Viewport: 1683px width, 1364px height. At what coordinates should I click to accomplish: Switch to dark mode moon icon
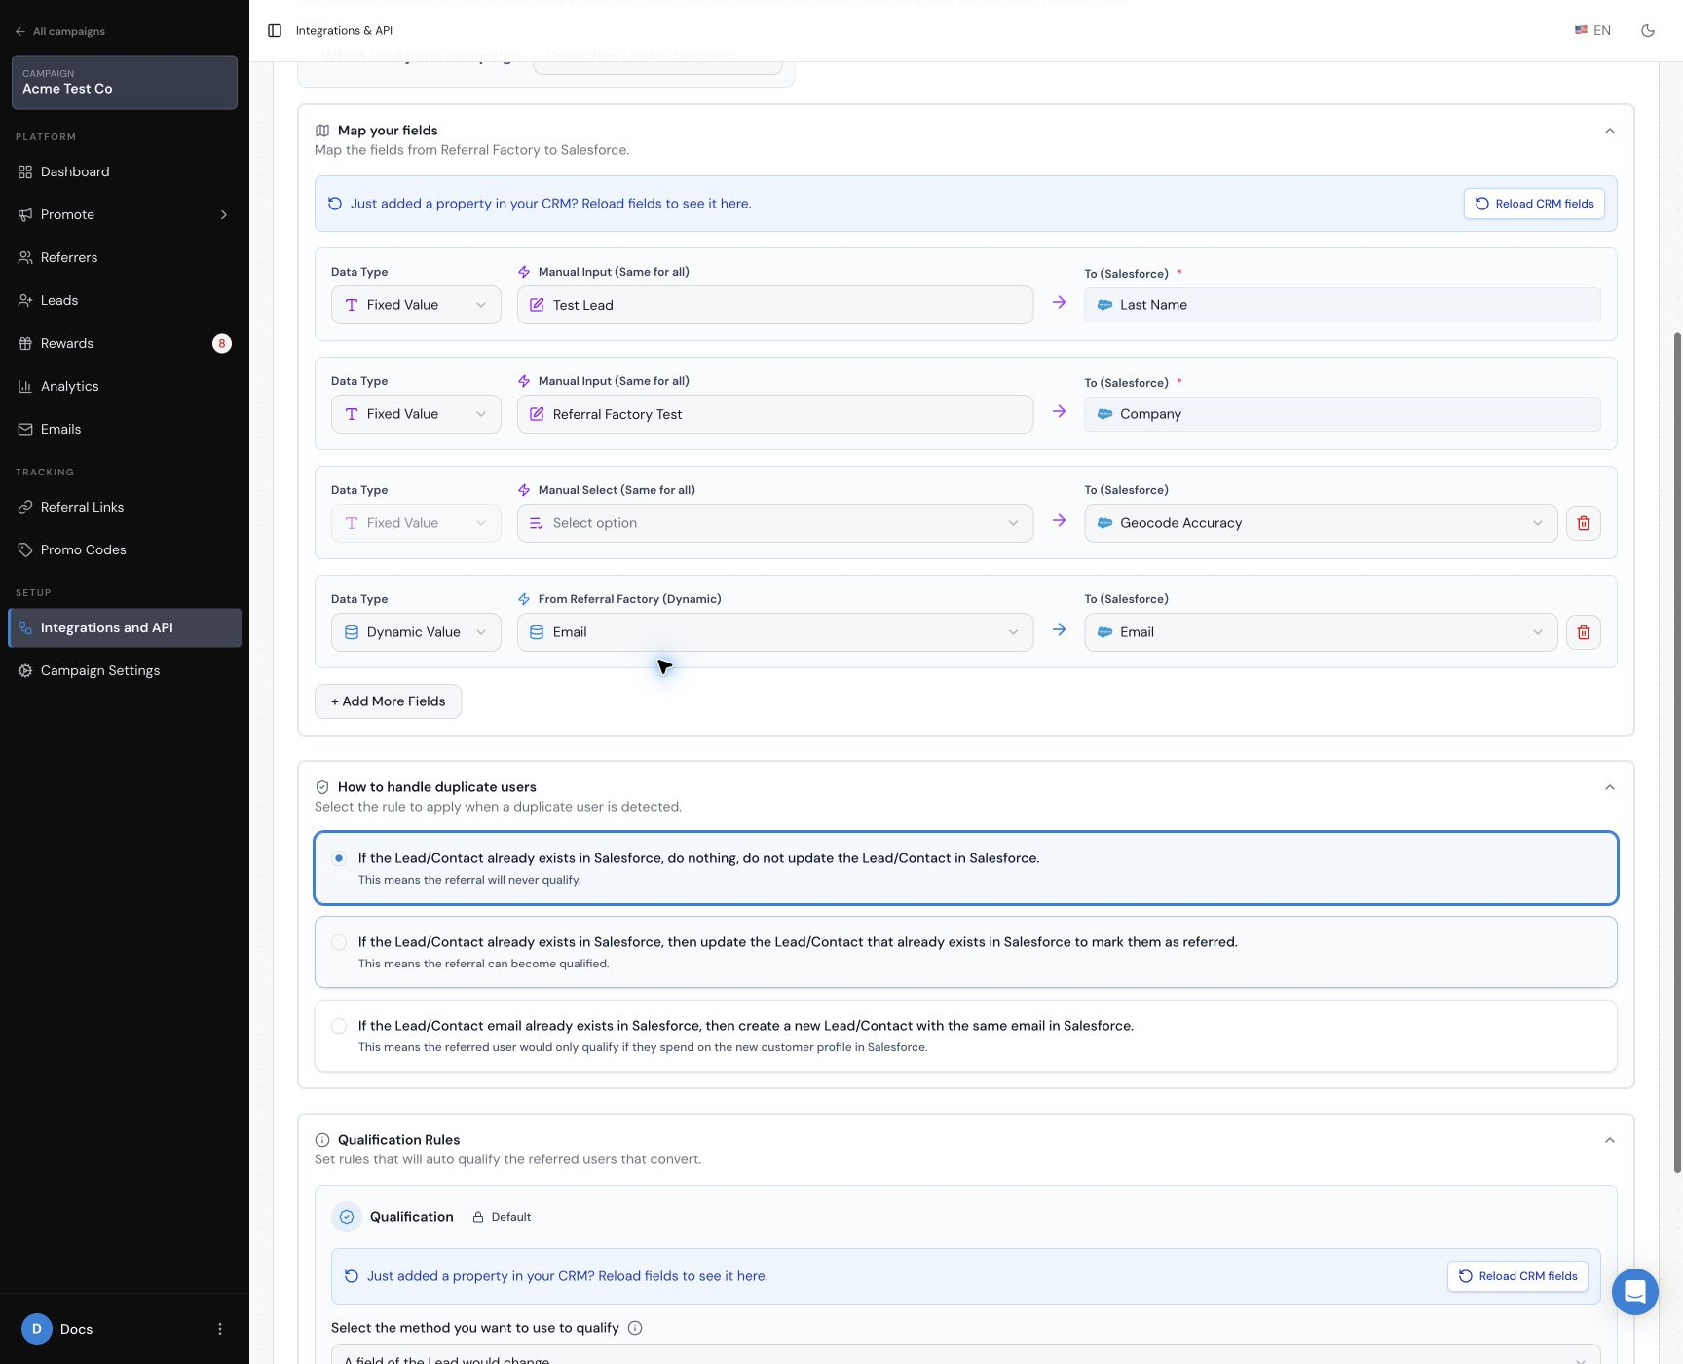pos(1648,31)
